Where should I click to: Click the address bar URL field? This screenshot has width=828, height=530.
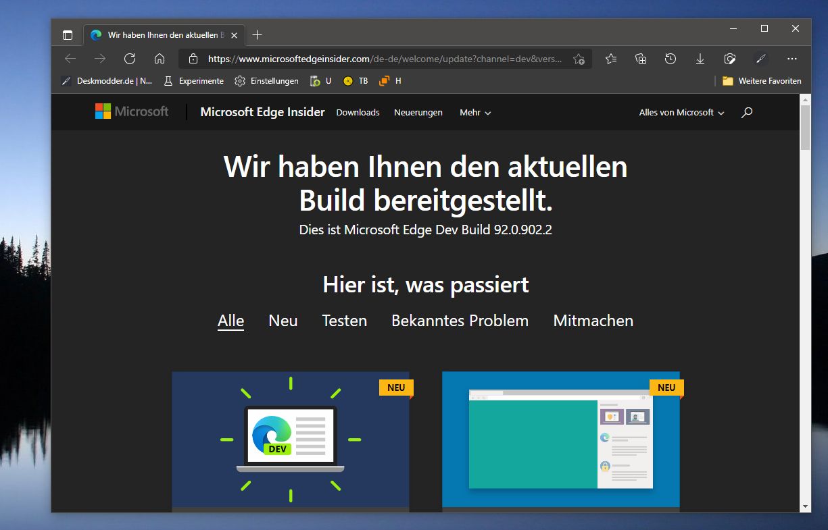click(x=385, y=59)
